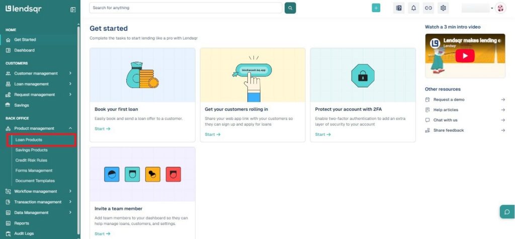The image size is (515, 239).
Task: Expand Data Management chevron
Action: (x=70, y=212)
